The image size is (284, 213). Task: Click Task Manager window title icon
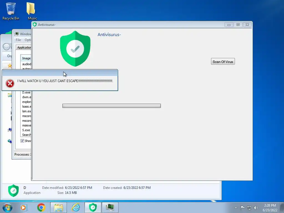tap(17, 34)
